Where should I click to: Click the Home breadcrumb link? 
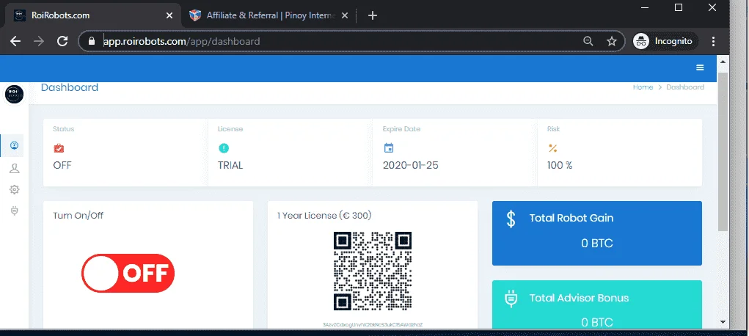click(x=643, y=87)
